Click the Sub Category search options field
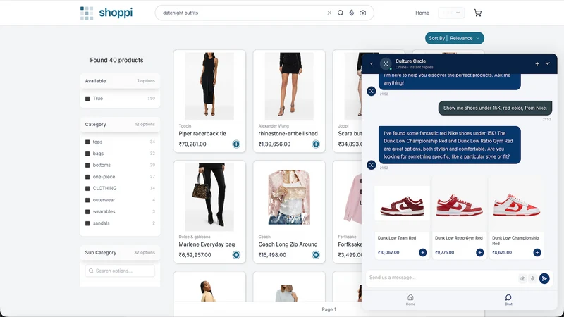This screenshot has height=317, width=564. point(120,271)
